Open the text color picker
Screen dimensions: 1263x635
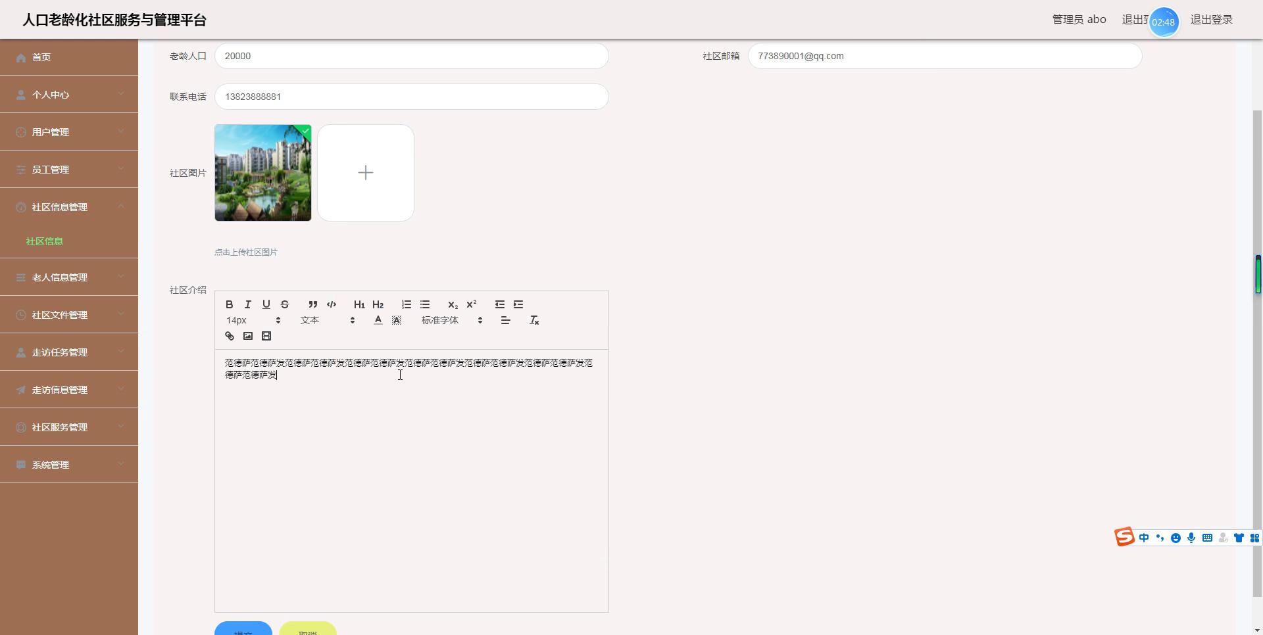(378, 320)
